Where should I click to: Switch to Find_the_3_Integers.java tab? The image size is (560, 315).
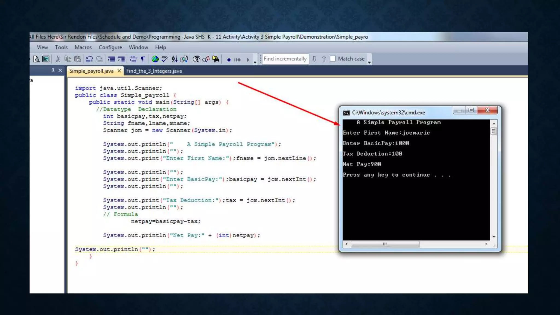coord(154,71)
